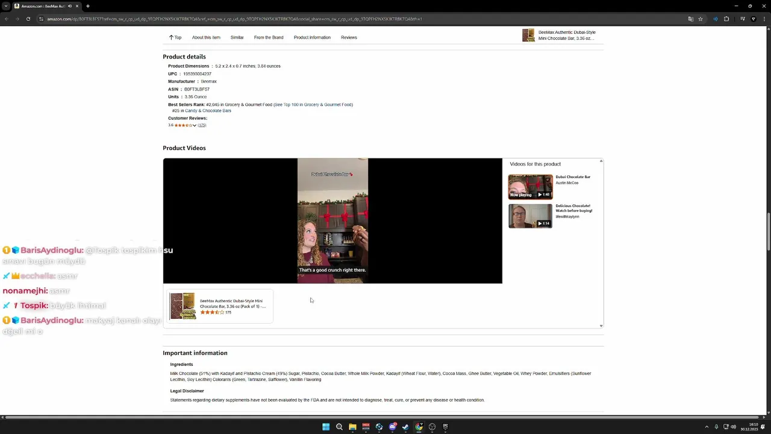Screen dimensions: 771x434
Task: Click Delicious Chocolate! Watch before buying title
Action: 574,208
